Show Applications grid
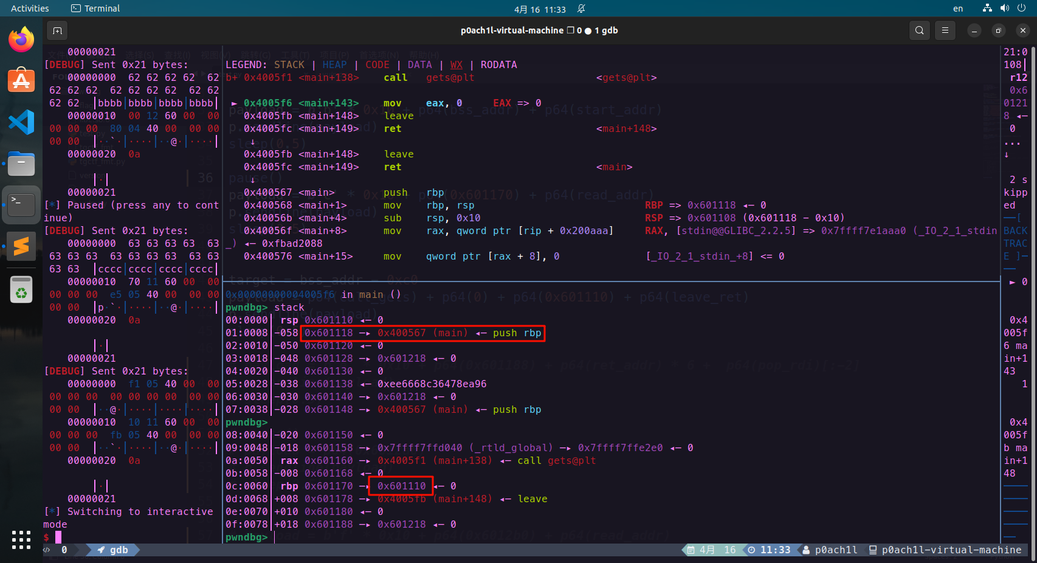The width and height of the screenshot is (1037, 563). point(21,539)
